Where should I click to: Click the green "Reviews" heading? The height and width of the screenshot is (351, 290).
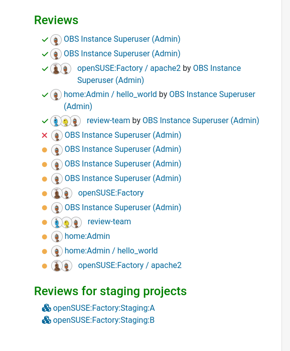point(56,20)
